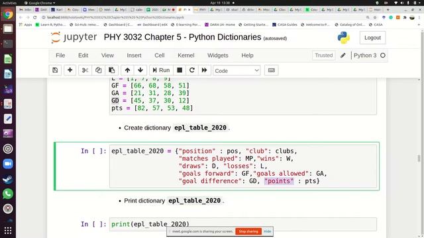The image size is (424, 238).
Task: Open the Getting Started bookmark
Action: click(x=253, y=24)
